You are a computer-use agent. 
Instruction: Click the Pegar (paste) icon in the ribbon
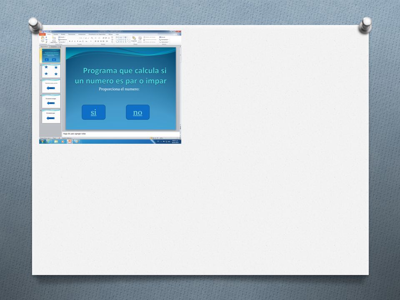tap(42, 39)
